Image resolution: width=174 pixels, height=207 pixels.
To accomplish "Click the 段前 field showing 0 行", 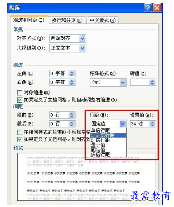I will coord(62,115).
